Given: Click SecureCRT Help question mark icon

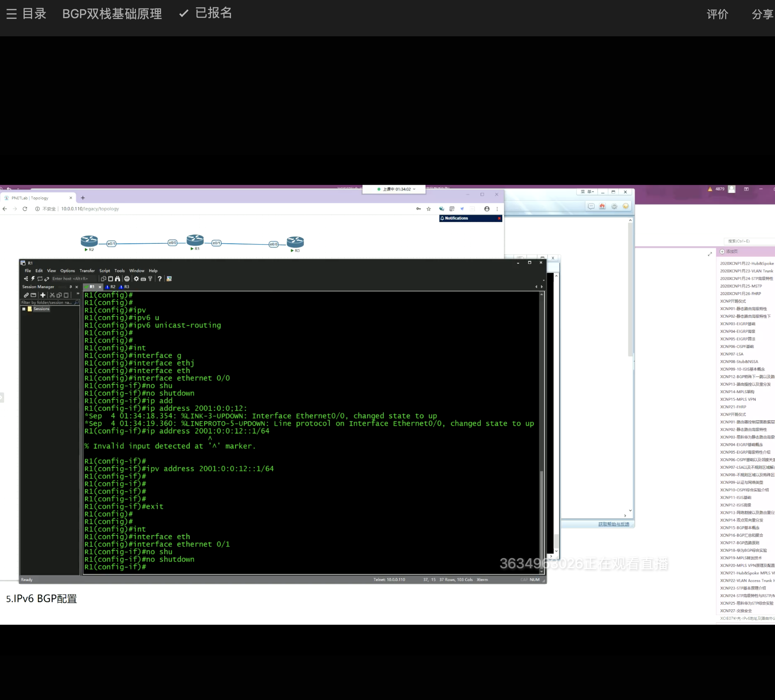Looking at the screenshot, I should coord(160,279).
